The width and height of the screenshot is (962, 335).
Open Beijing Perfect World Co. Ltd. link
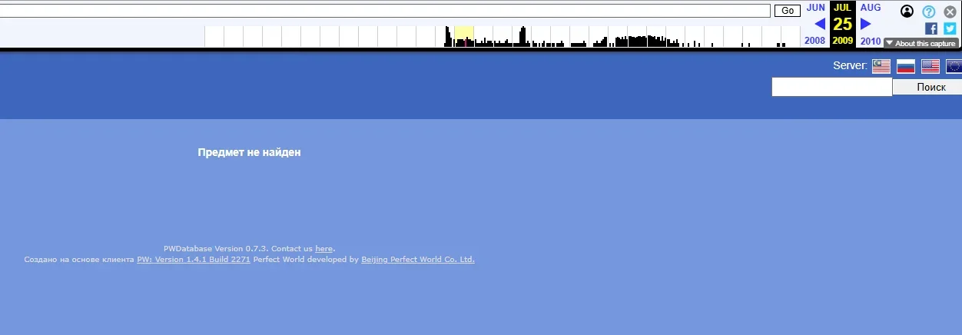(418, 260)
